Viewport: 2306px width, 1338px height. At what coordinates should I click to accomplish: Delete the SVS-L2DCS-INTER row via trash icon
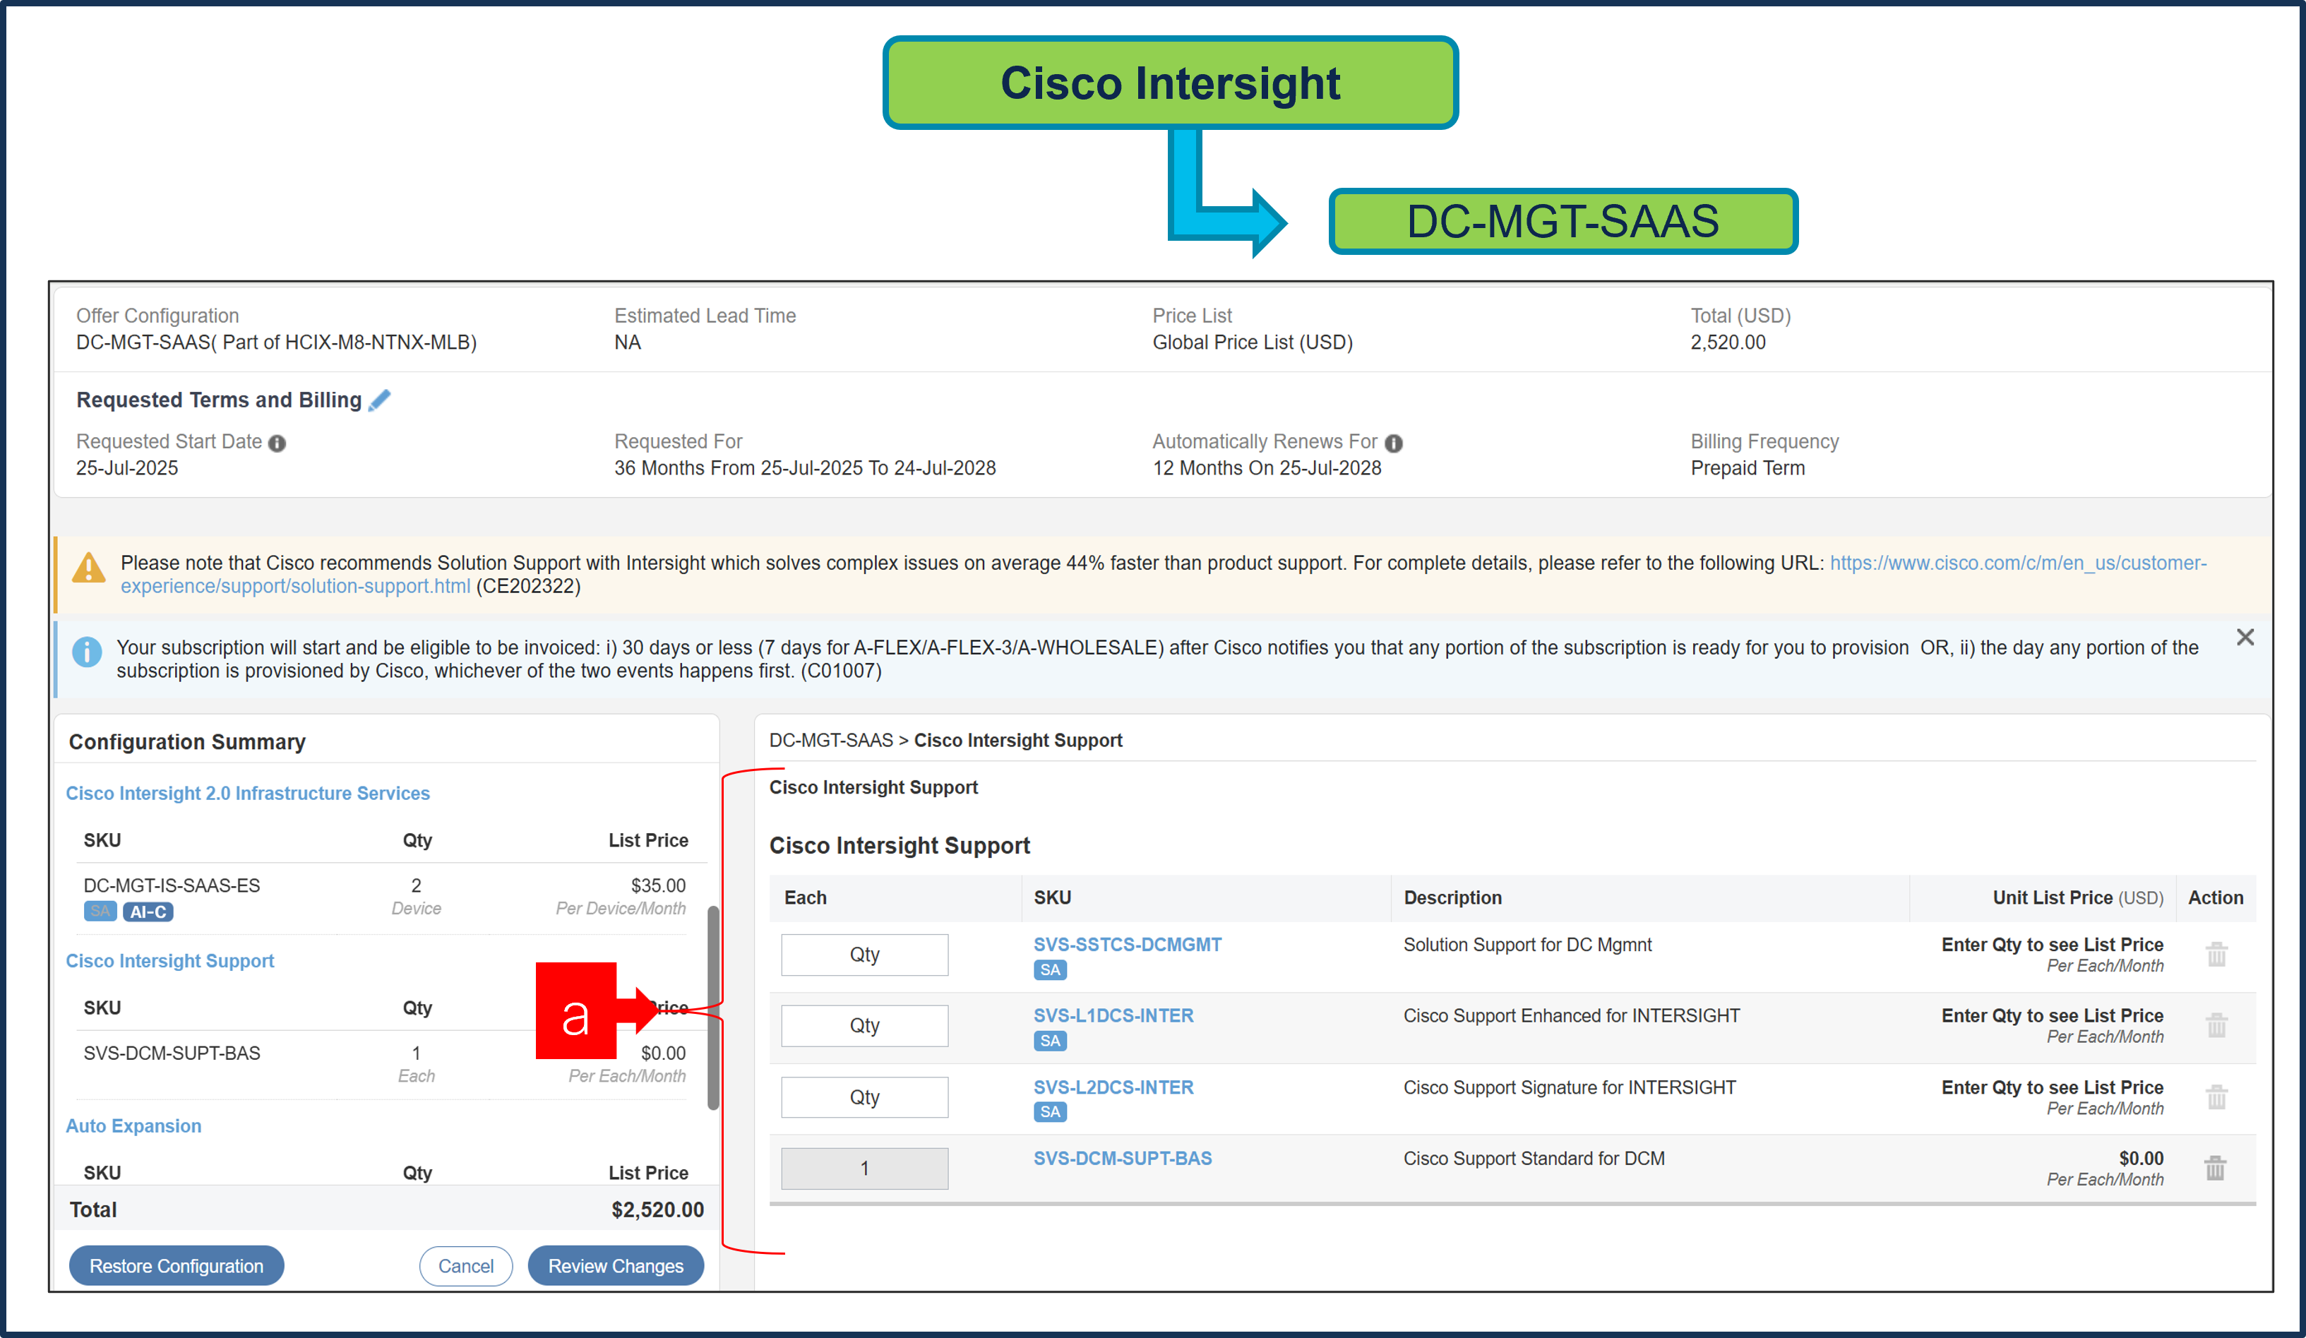click(2216, 1097)
